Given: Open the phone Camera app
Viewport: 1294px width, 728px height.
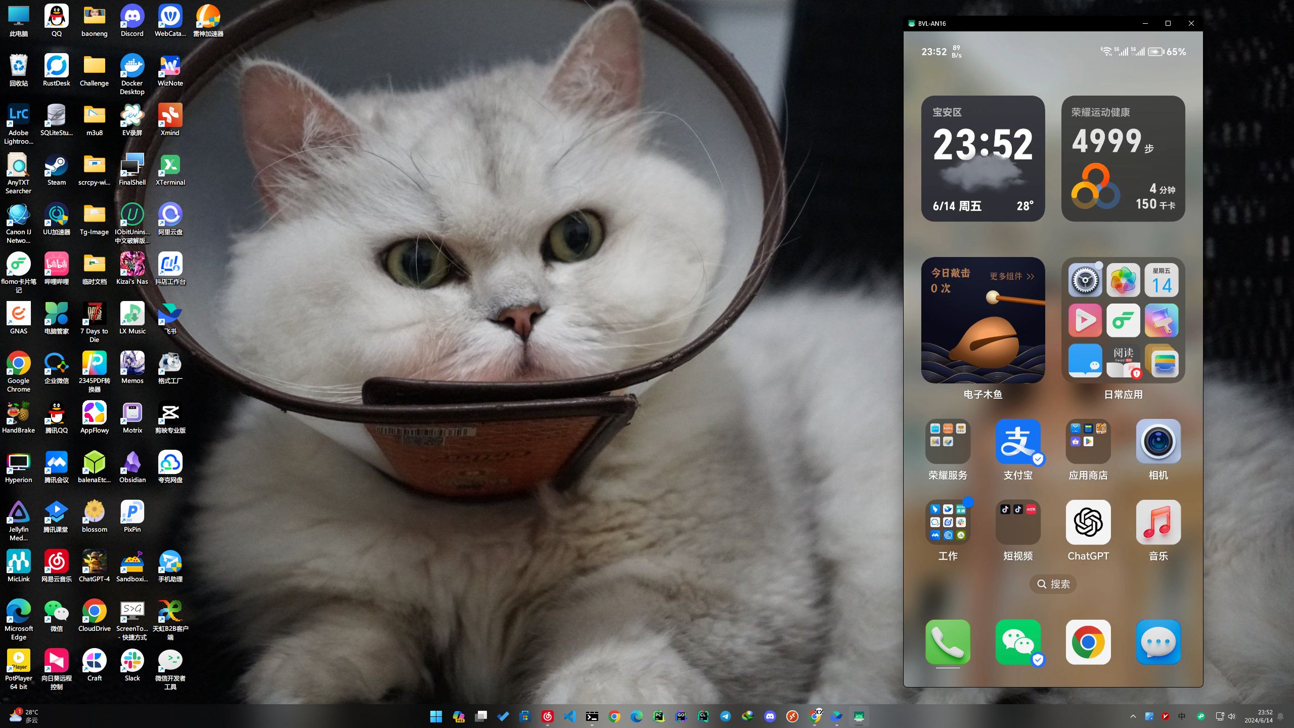Looking at the screenshot, I should pyautogui.click(x=1158, y=442).
